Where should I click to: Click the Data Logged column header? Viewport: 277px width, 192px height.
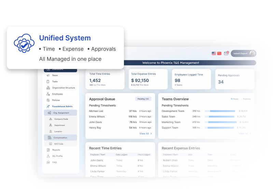(122, 154)
